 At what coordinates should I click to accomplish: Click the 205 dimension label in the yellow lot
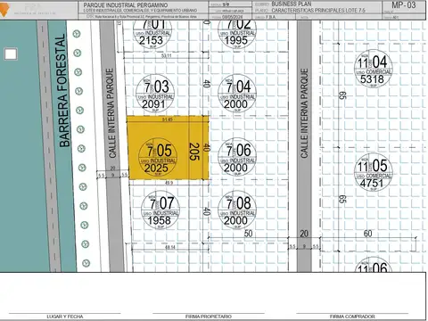[x=193, y=152]
